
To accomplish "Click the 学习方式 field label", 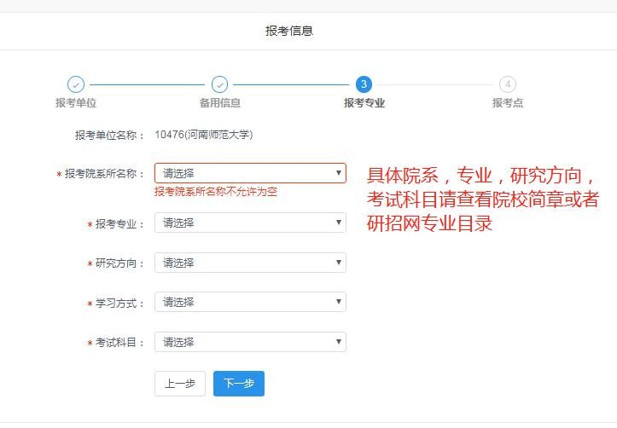I will (x=119, y=304).
